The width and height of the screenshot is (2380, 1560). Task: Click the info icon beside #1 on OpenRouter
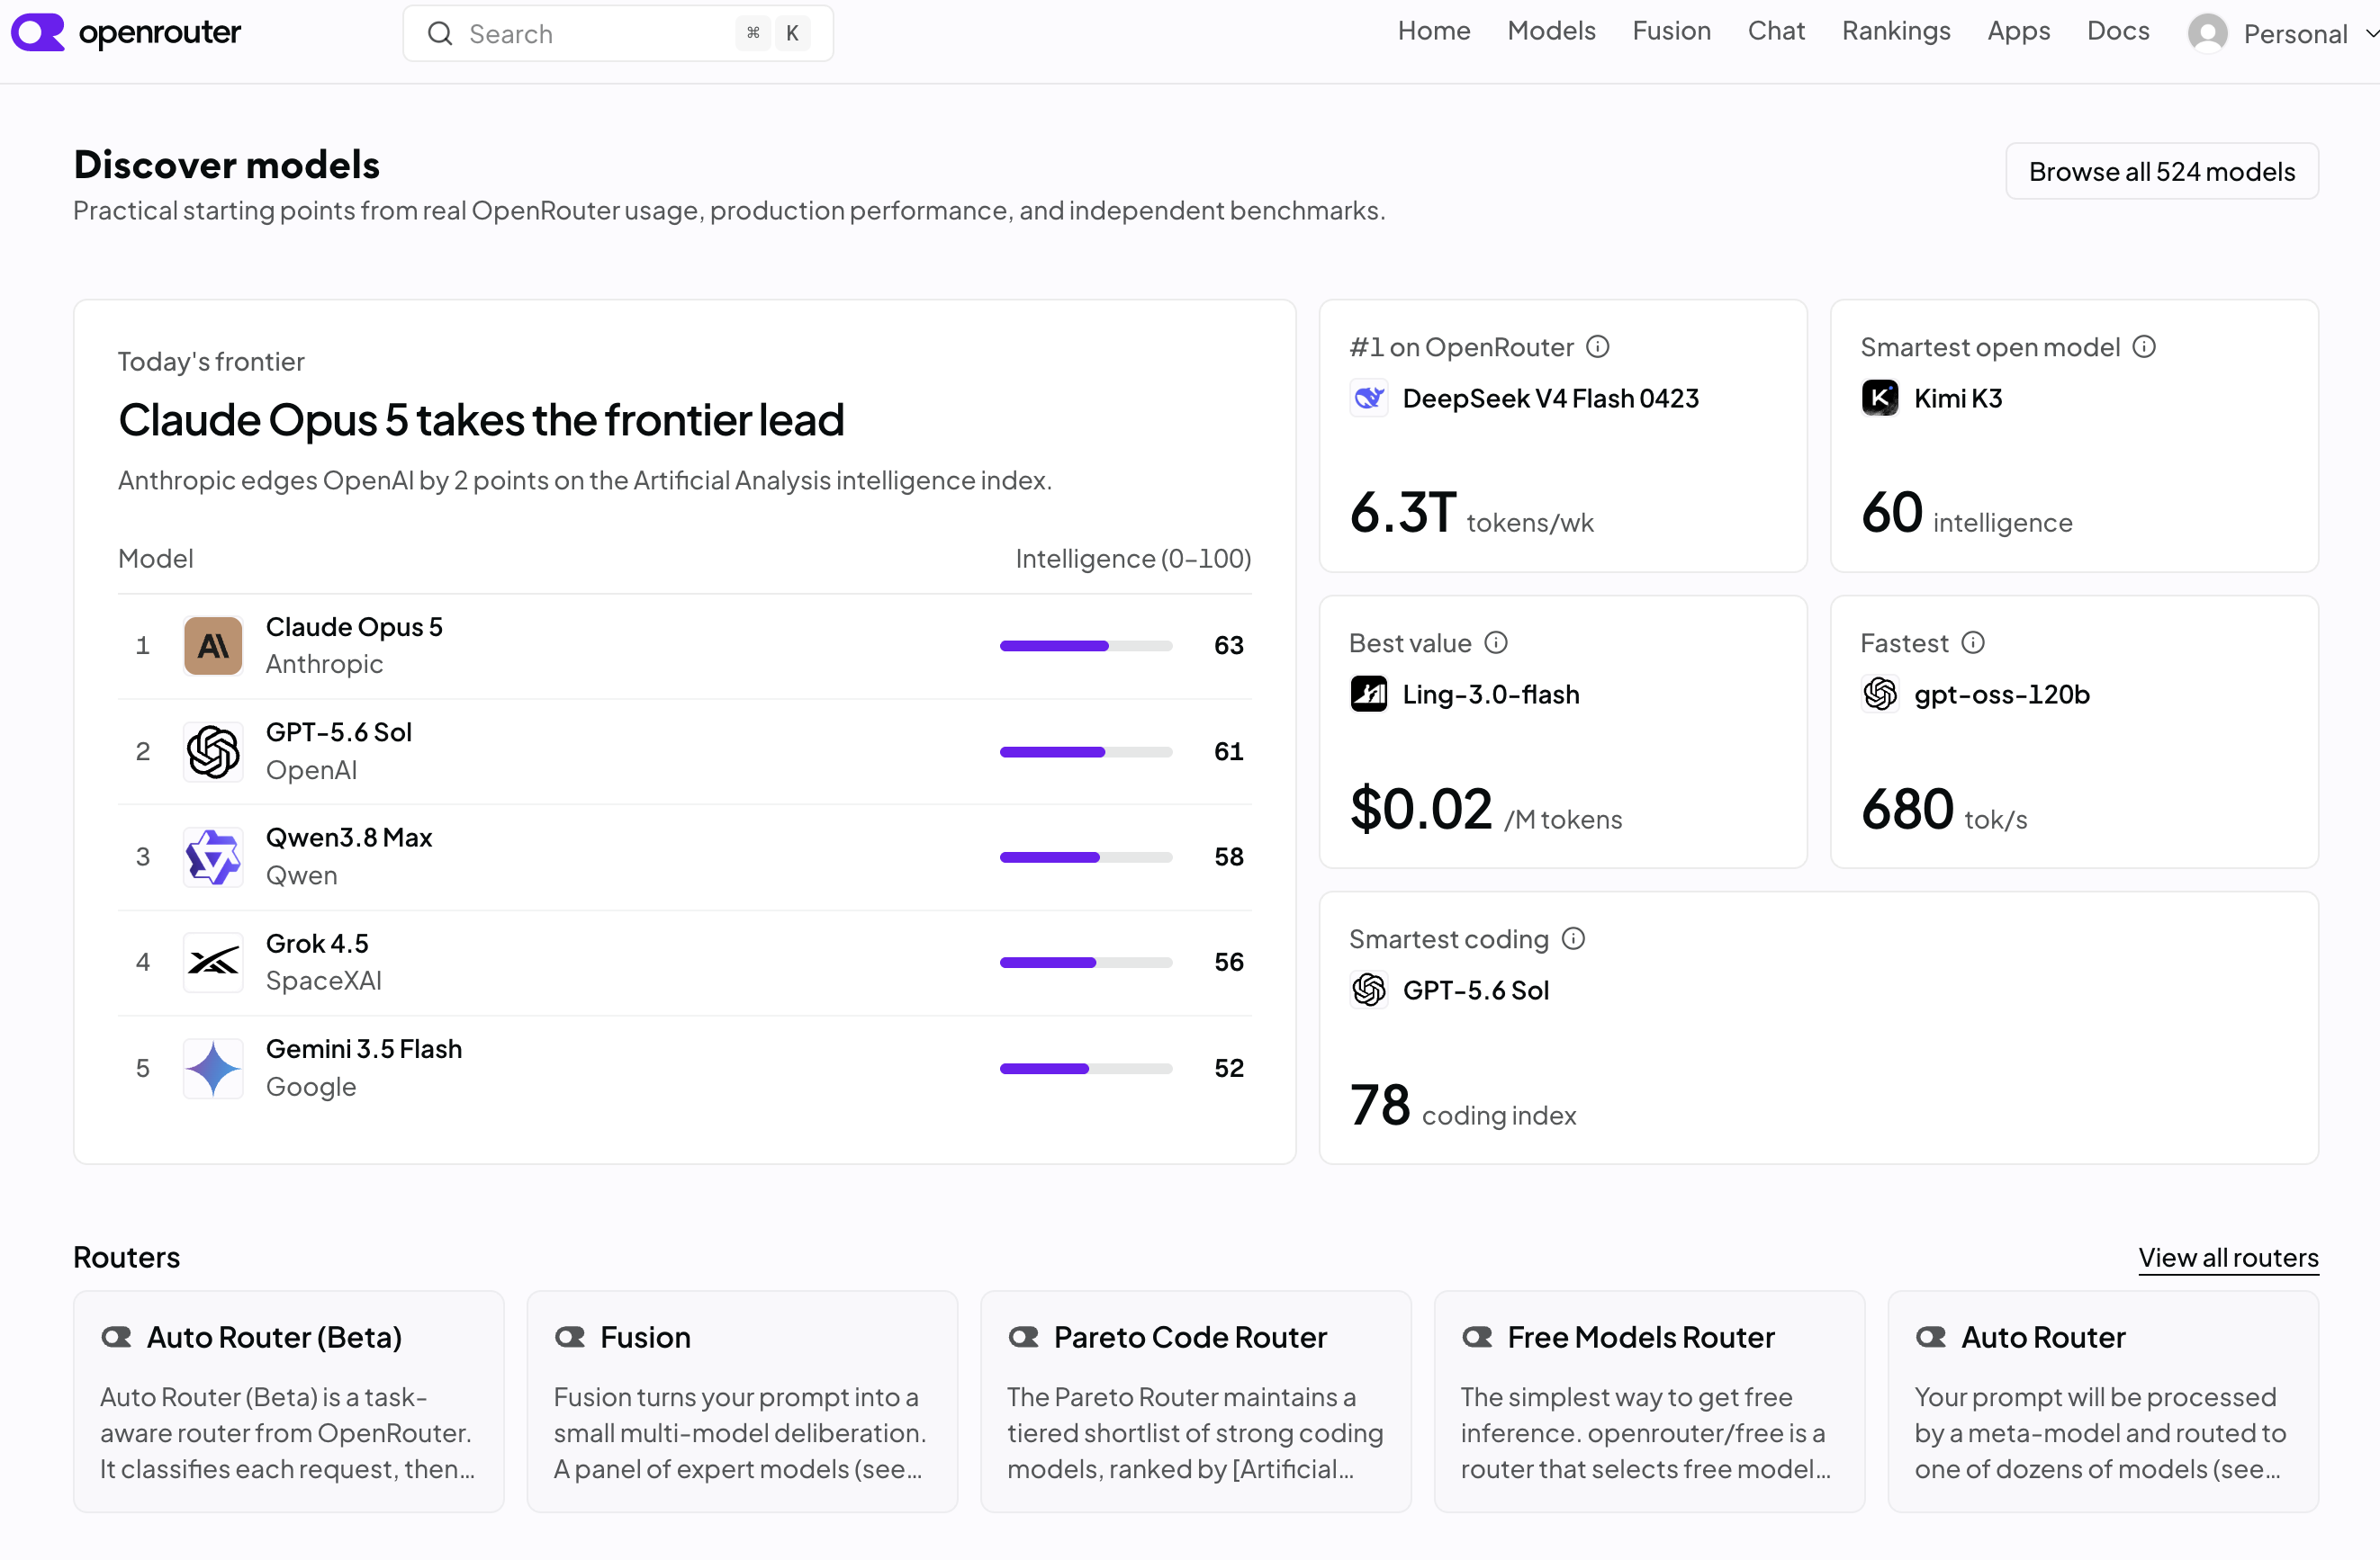(x=1598, y=346)
